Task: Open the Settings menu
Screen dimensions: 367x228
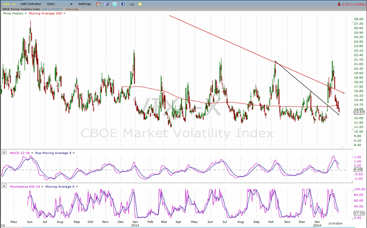Action: click(85, 4)
